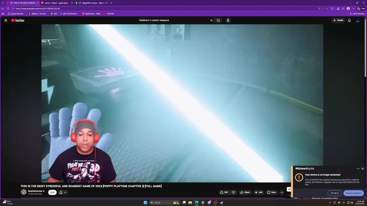Screen dimensions: 367x206
Task: Open DashieGames channel avatar
Action: click(24, 192)
